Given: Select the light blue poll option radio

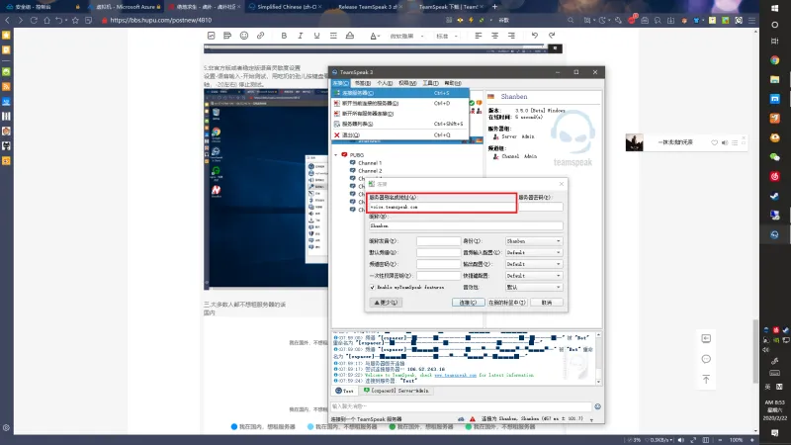Looking at the screenshot, I should tap(310, 427).
